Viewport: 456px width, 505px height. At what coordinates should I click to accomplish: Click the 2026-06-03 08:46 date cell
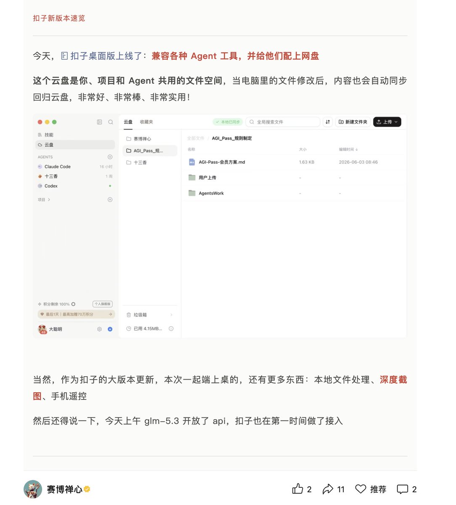point(358,162)
